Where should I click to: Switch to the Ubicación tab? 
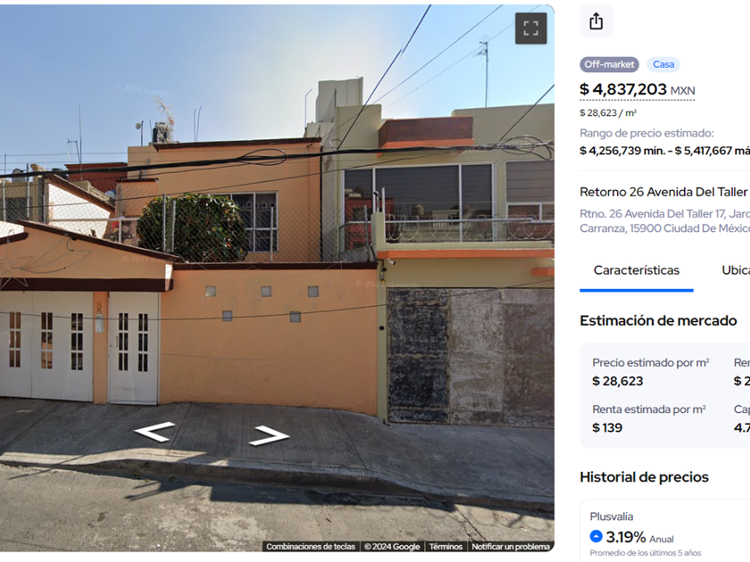(736, 270)
